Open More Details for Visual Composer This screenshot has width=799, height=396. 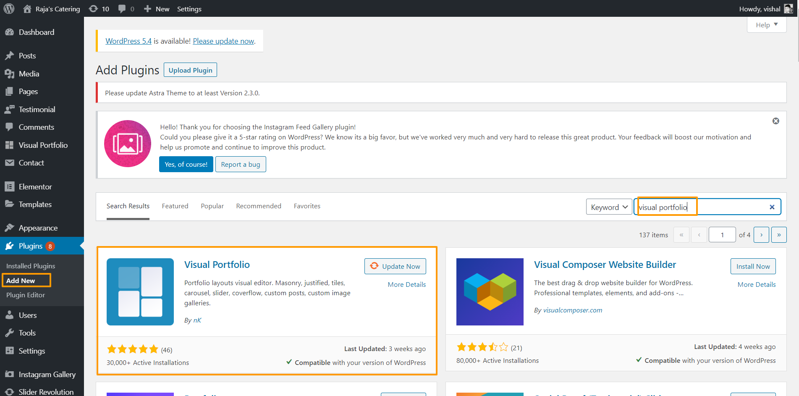click(x=757, y=285)
